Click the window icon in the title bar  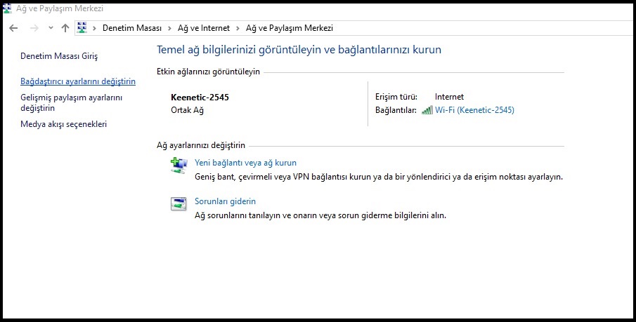tap(8, 8)
